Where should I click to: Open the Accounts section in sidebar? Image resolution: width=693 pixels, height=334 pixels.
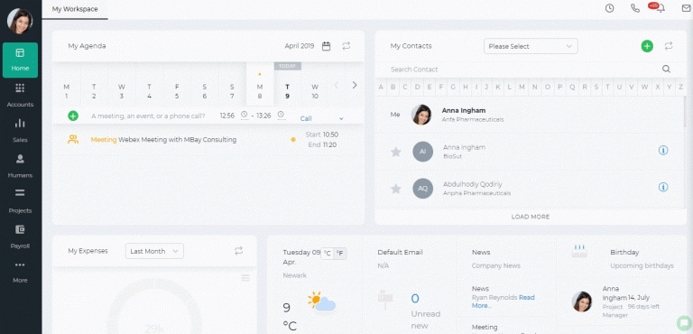20,96
